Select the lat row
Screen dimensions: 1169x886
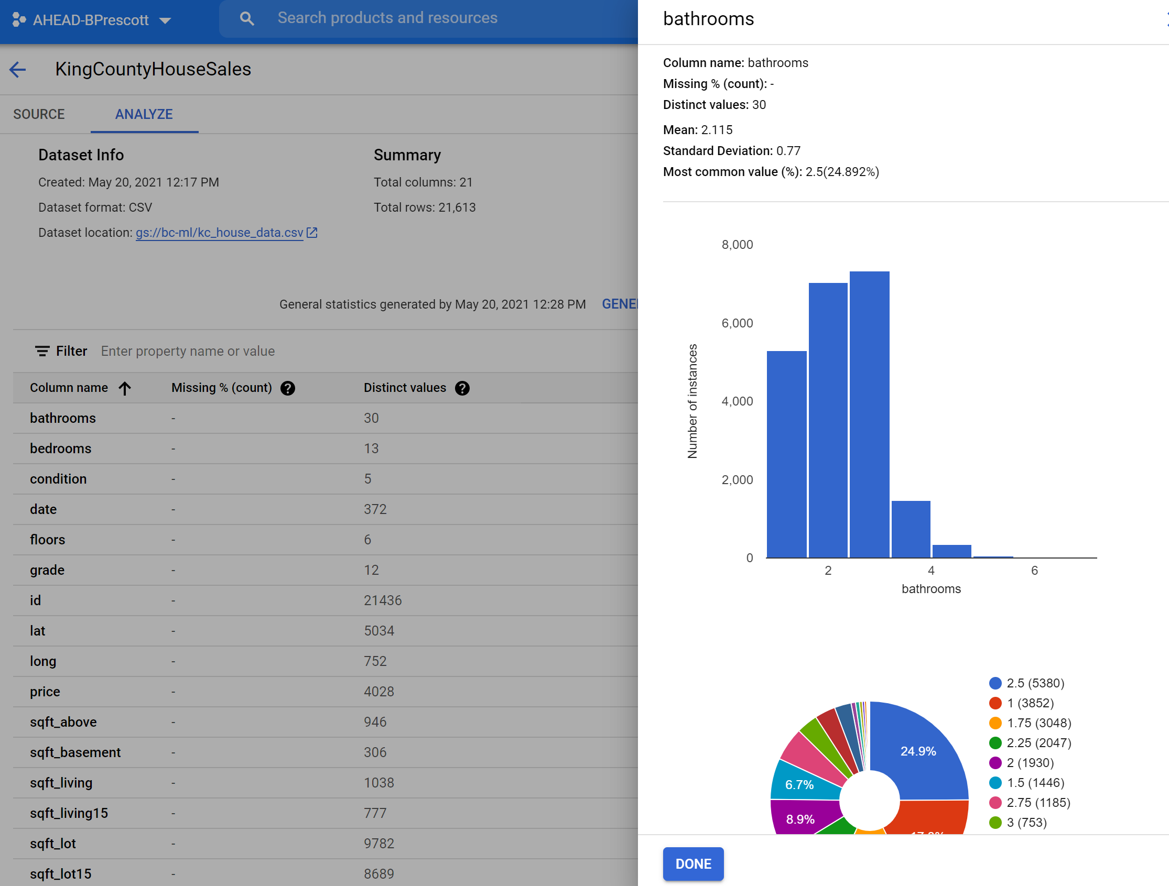coord(325,631)
